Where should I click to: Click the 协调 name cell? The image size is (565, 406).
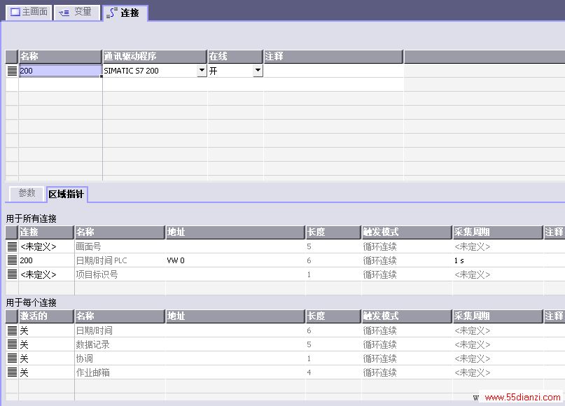pos(120,358)
